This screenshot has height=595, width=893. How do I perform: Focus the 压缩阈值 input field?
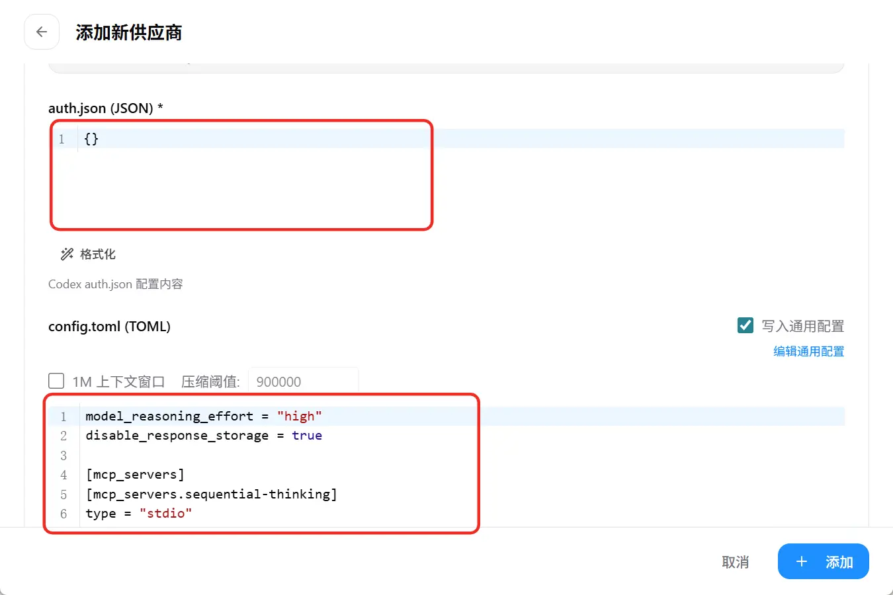[x=303, y=381]
